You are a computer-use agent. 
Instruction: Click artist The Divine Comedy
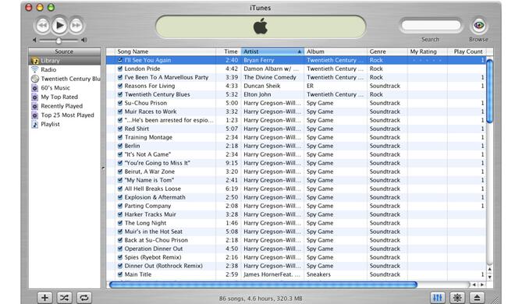[x=270, y=77]
